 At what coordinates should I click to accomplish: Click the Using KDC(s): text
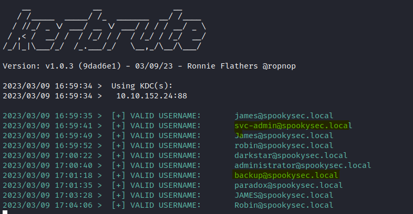coord(142,86)
